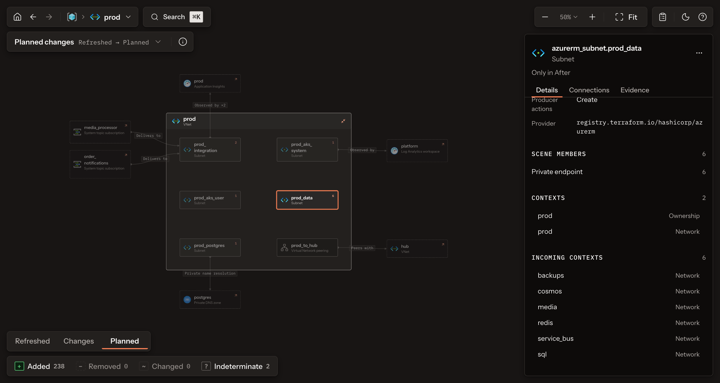Zoom out with the minus button
This screenshot has height=383, width=720.
[545, 17]
